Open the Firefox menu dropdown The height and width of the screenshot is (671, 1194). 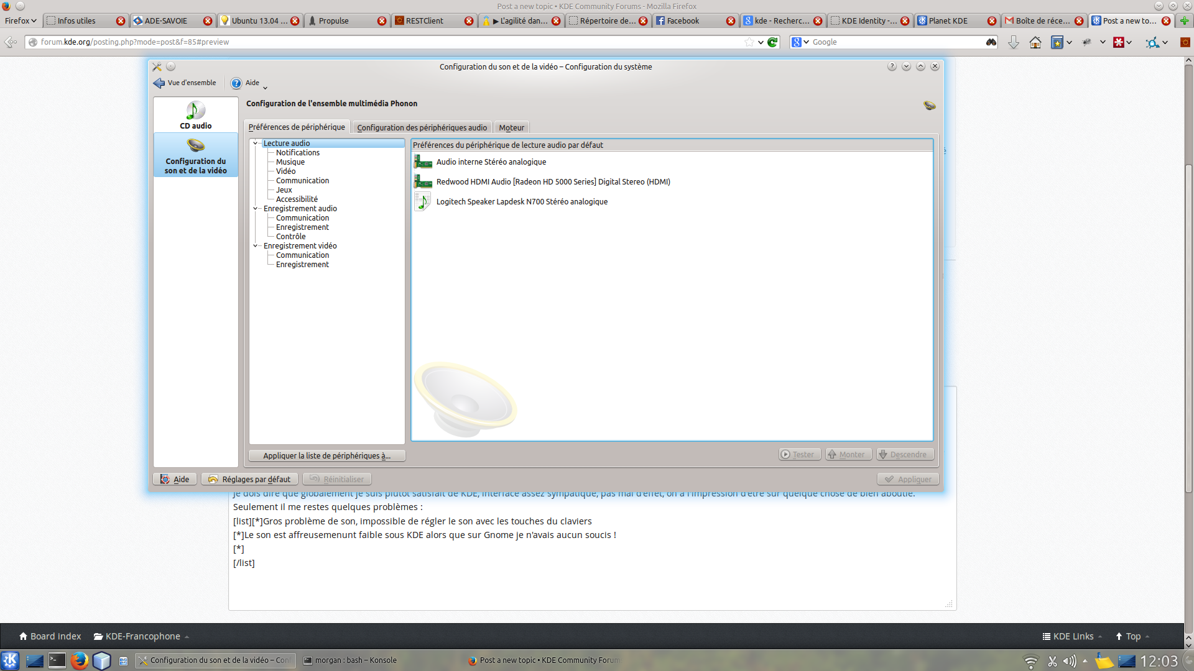tap(21, 21)
